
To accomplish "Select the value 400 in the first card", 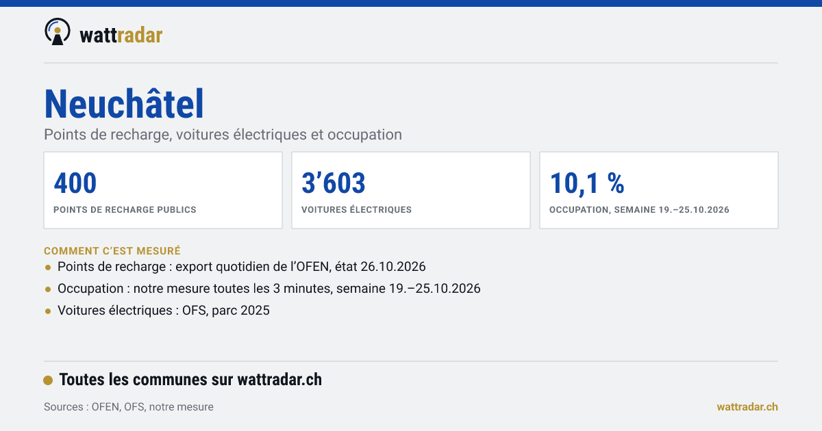I will pos(75,183).
